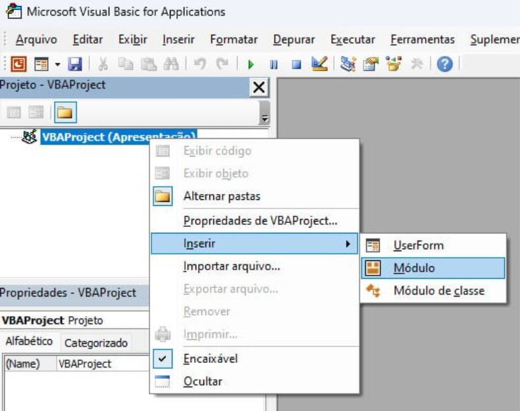The height and width of the screenshot is (411, 520).
Task: Select Módulo in the Inserir submenu
Action: pyautogui.click(x=433, y=268)
